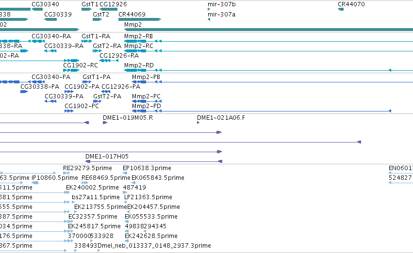Select the CG30339-RA transcript
Screen dimensions: 413x253
pyautogui.click(x=50, y=51)
